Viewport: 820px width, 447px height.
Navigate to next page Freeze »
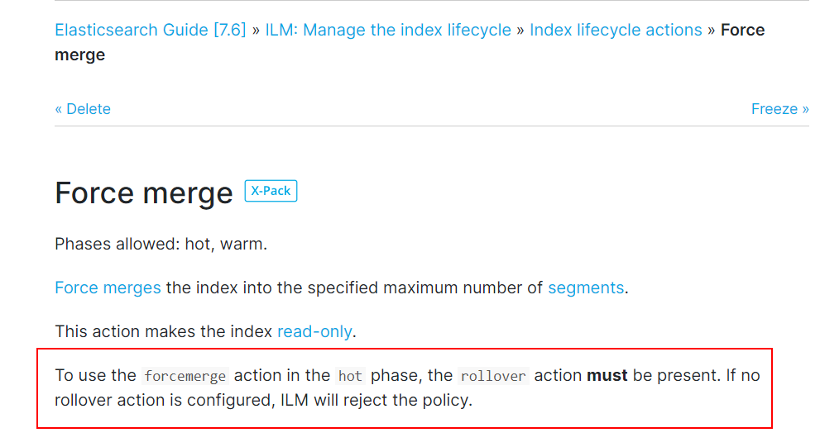(779, 108)
